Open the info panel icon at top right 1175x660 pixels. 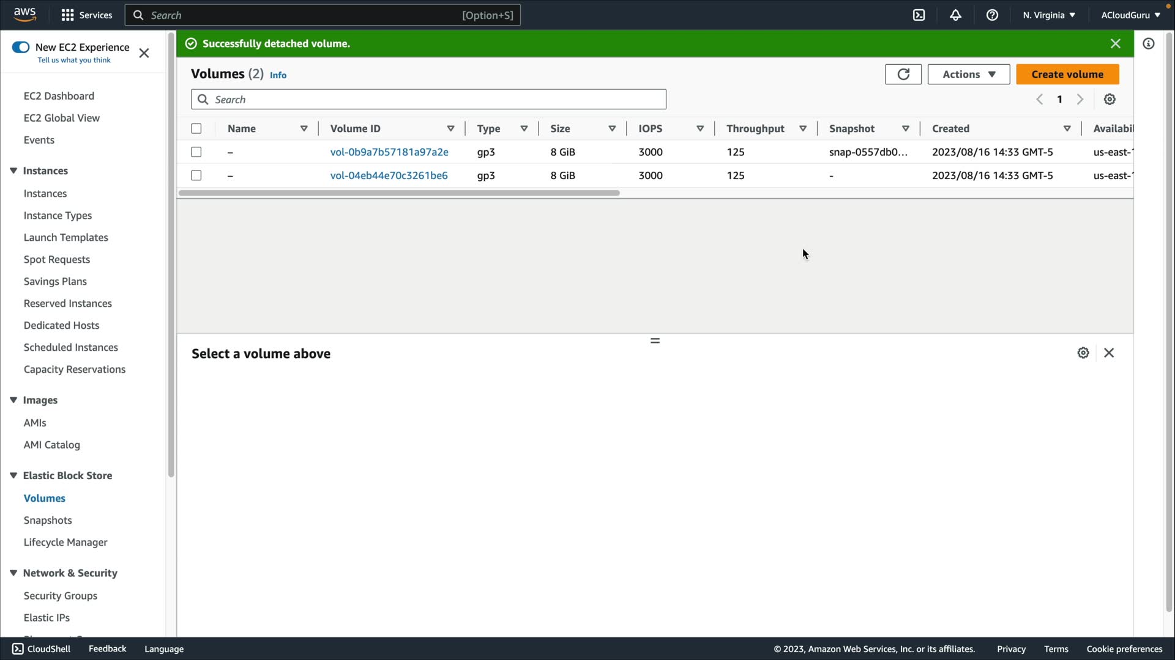1149,44
